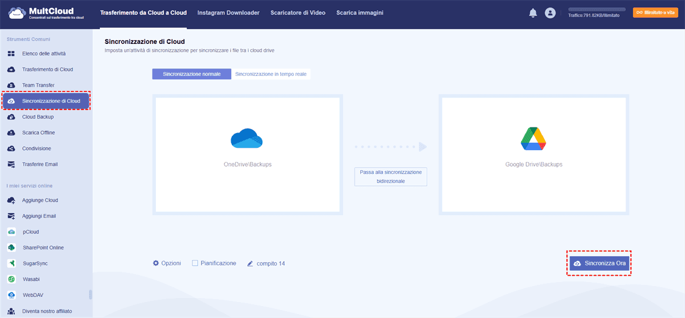Screen dimensions: 685x318
Task: Click the traffic usage progress bar
Action: pos(597,10)
